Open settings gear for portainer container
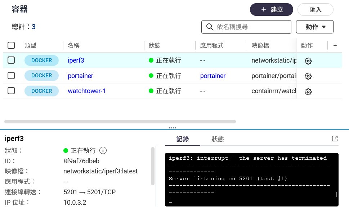349x209 pixels. (308, 76)
